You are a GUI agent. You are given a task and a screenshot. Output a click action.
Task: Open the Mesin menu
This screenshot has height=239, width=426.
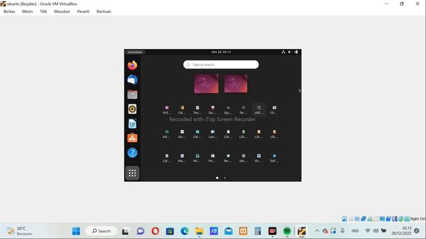[27, 11]
